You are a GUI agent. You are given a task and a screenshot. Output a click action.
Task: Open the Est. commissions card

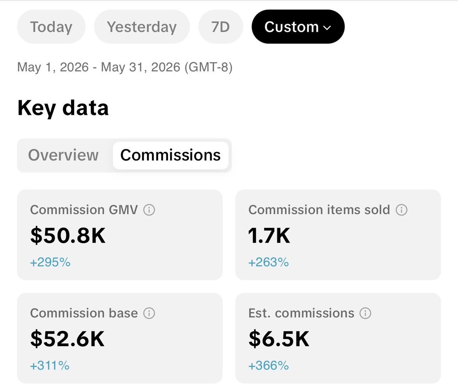(x=338, y=338)
